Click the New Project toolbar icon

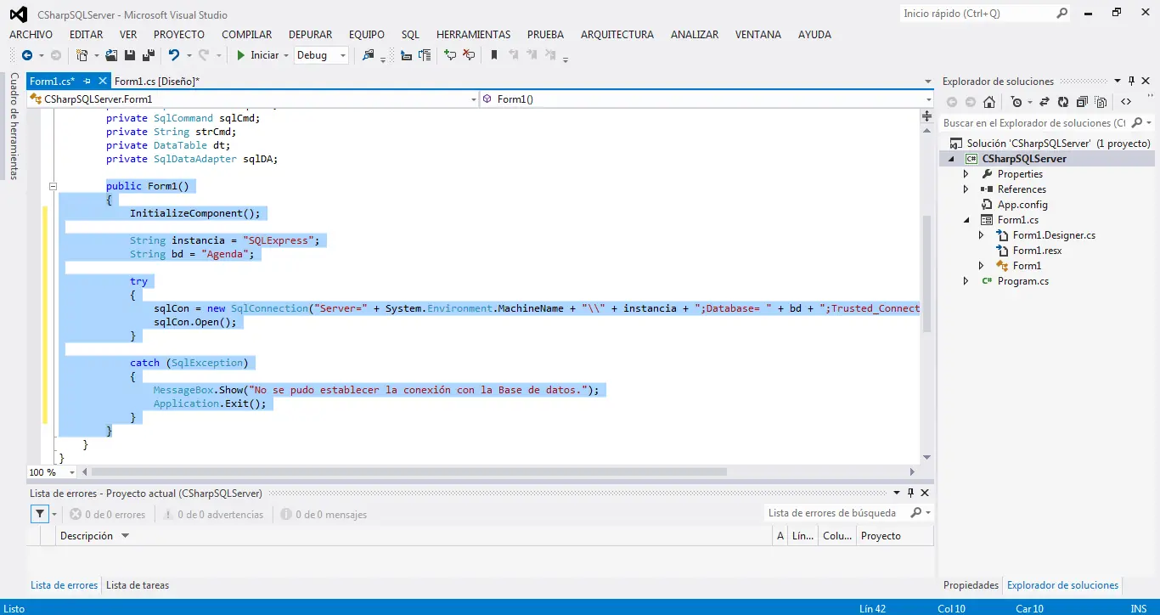[82, 55]
